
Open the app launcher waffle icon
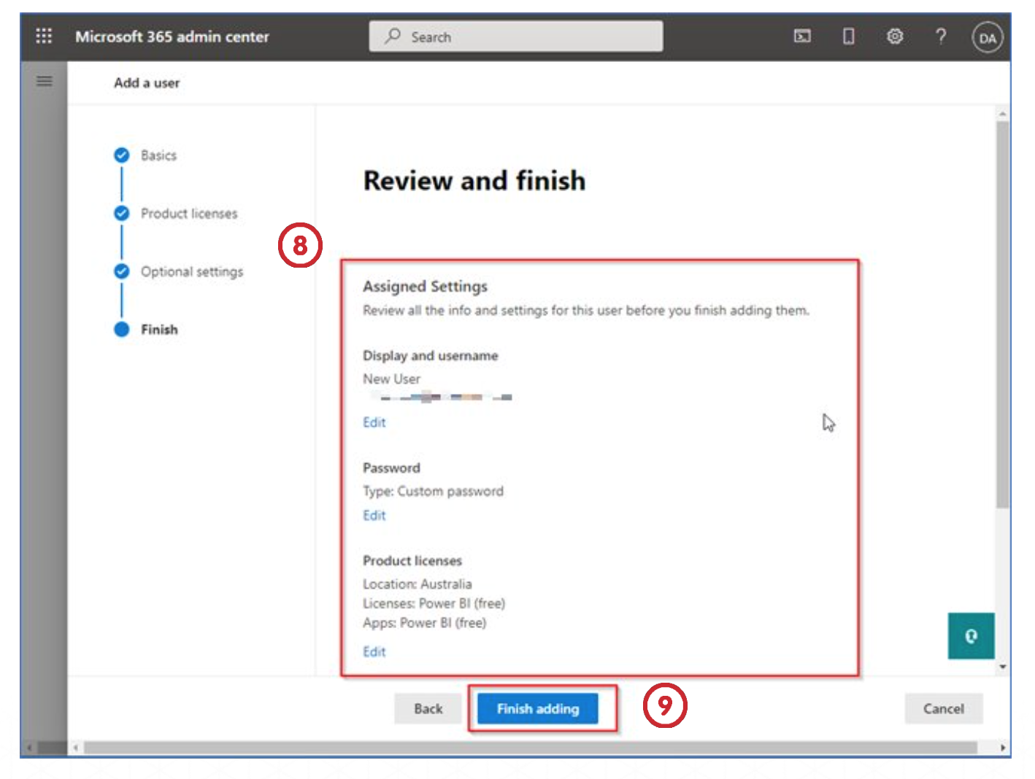(44, 36)
